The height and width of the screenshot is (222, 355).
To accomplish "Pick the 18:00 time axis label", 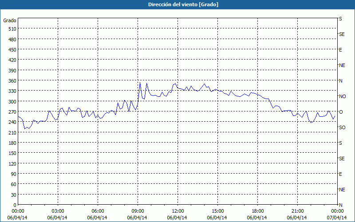I will click(x=258, y=211).
